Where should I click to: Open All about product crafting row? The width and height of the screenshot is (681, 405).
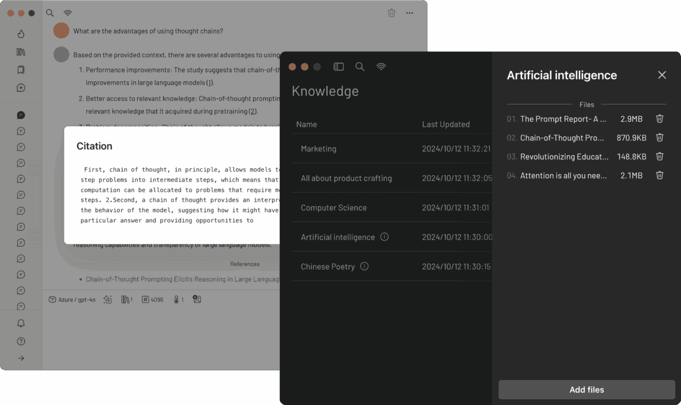click(x=392, y=178)
